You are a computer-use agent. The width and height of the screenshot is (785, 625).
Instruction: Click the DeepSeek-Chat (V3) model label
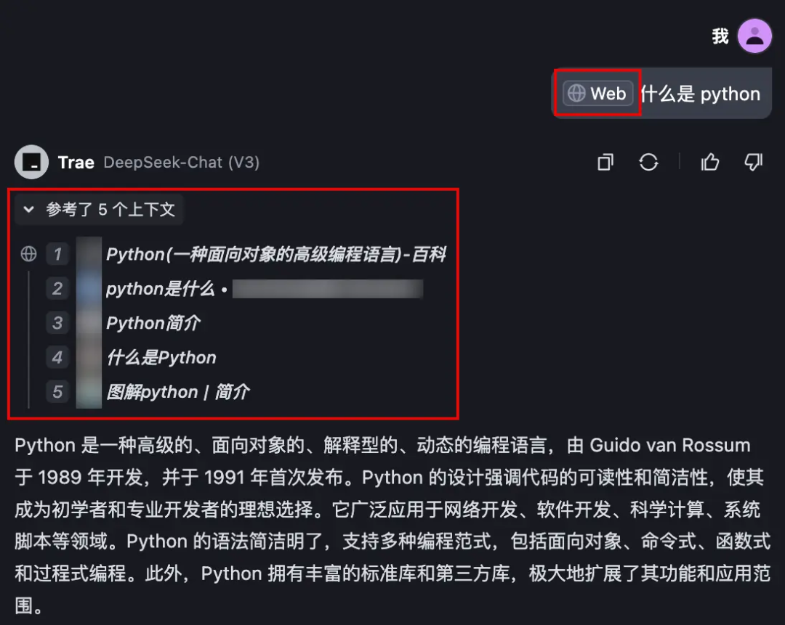coord(181,162)
